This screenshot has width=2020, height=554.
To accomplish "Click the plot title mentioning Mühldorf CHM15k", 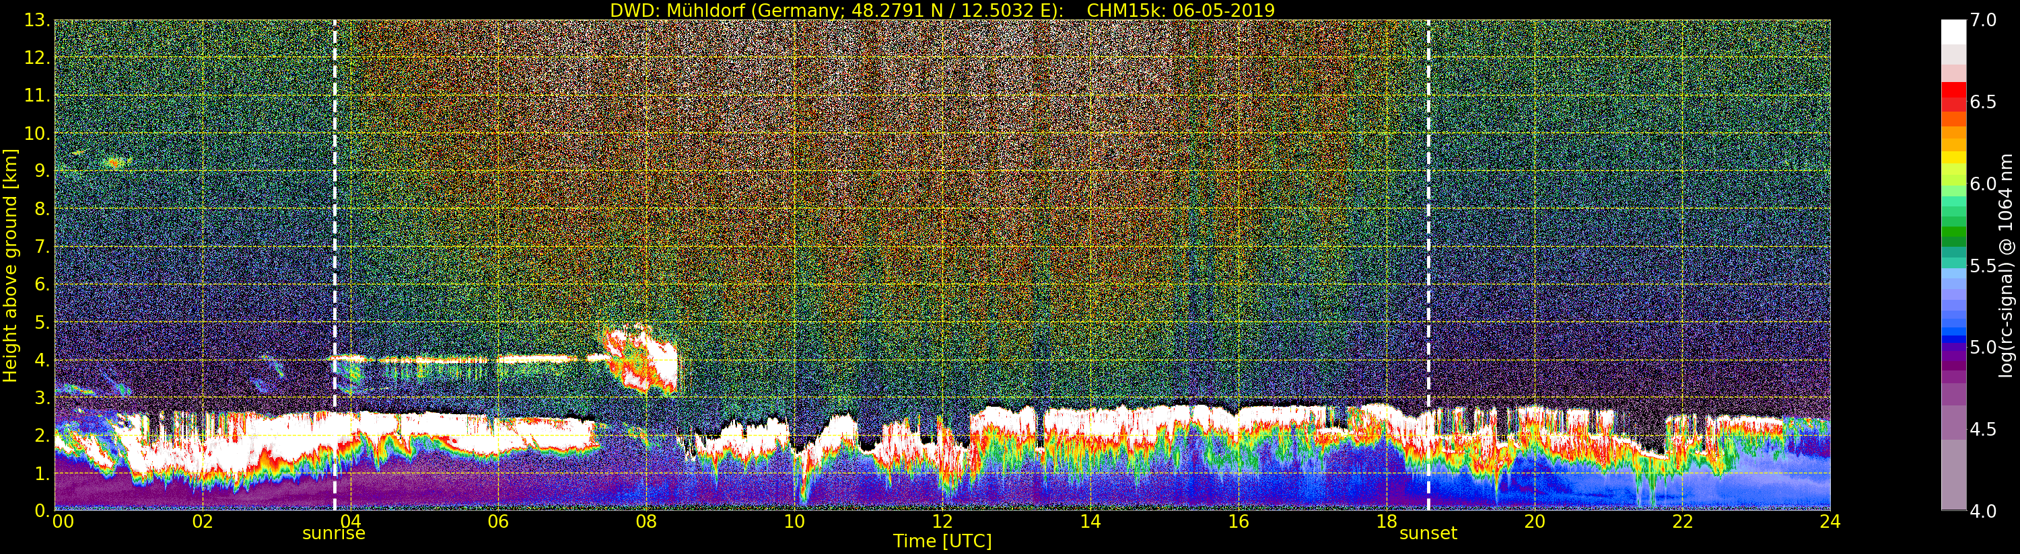I will (x=942, y=10).
